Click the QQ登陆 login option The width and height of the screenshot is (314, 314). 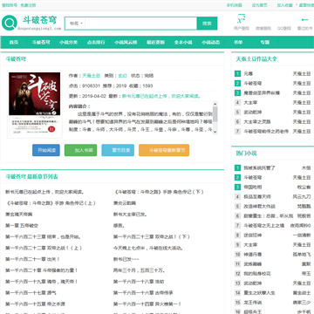tap(284, 28)
